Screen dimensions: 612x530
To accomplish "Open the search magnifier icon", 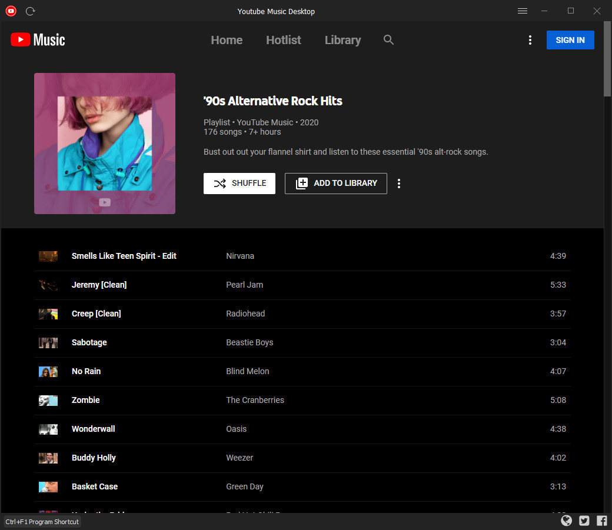I will point(388,40).
